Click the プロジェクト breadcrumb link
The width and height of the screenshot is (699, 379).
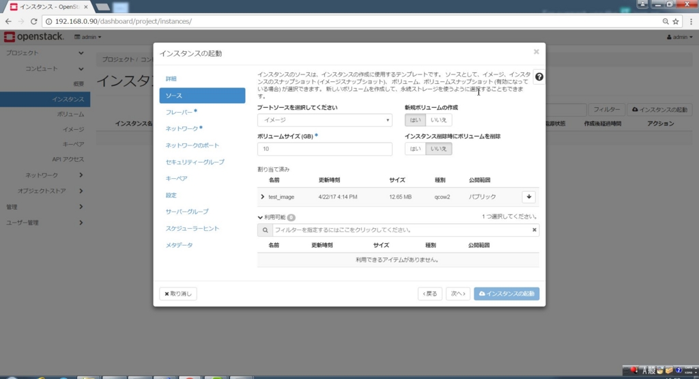(117, 59)
